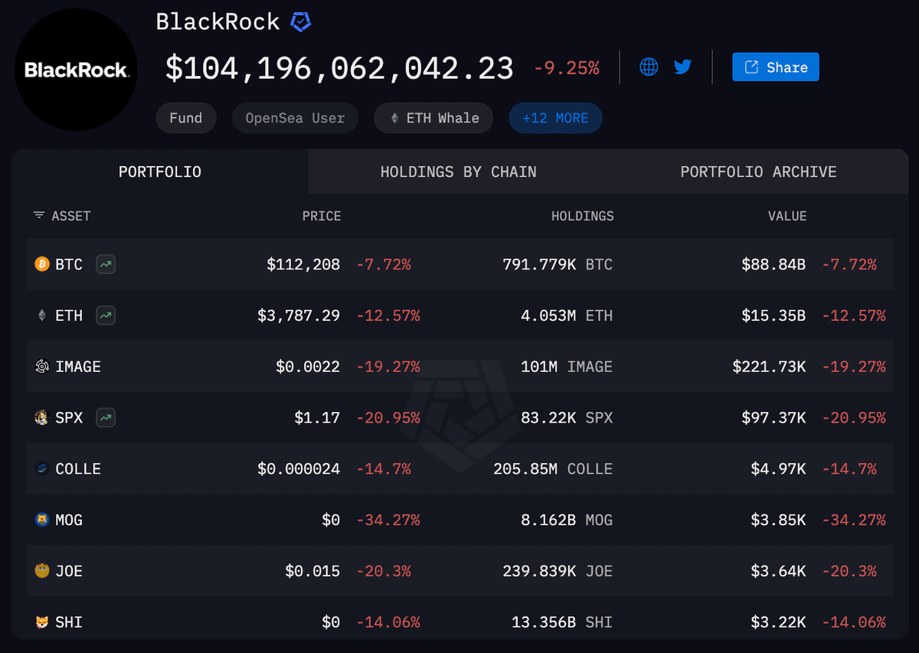
Task: Click the JOE token logo
Action: click(42, 571)
